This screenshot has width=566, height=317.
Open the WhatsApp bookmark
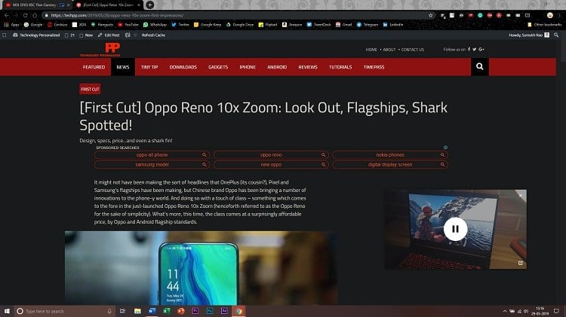(155, 25)
